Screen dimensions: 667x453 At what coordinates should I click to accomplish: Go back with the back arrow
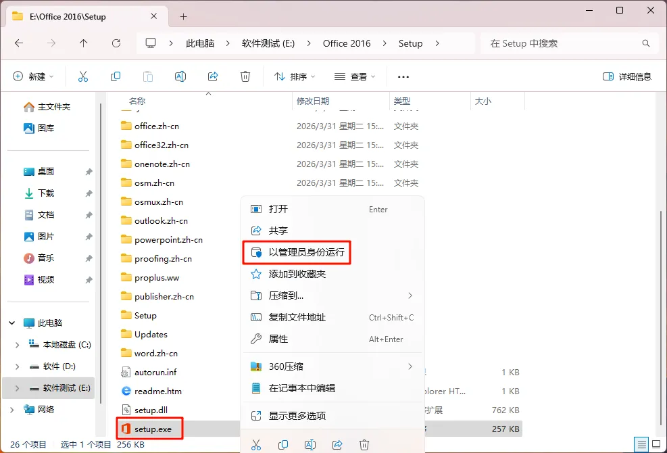point(19,43)
